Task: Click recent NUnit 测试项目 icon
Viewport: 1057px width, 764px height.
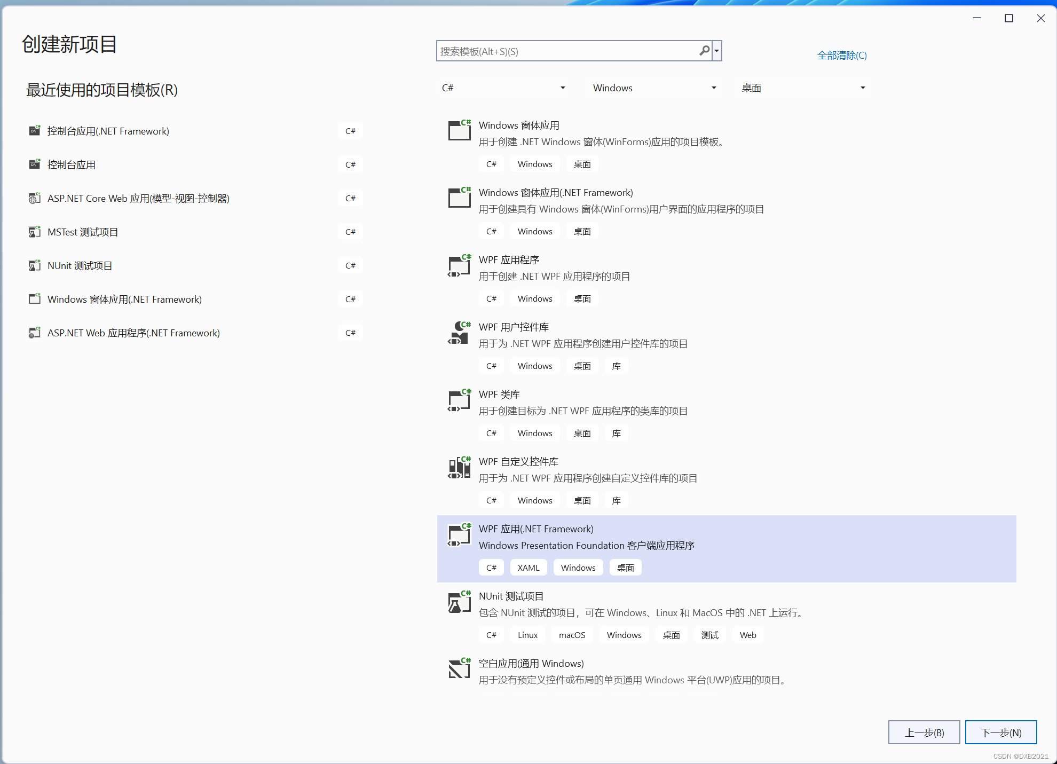Action: tap(35, 265)
